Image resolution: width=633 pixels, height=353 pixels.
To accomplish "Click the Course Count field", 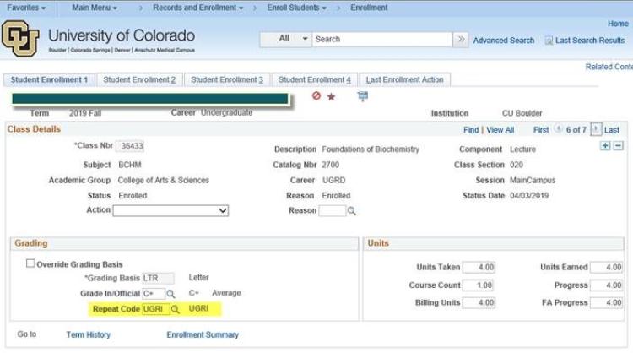I will [478, 285].
